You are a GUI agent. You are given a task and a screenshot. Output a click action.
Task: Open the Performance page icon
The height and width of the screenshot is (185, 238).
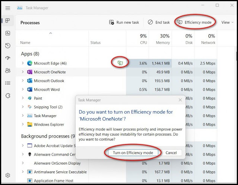click(7, 33)
